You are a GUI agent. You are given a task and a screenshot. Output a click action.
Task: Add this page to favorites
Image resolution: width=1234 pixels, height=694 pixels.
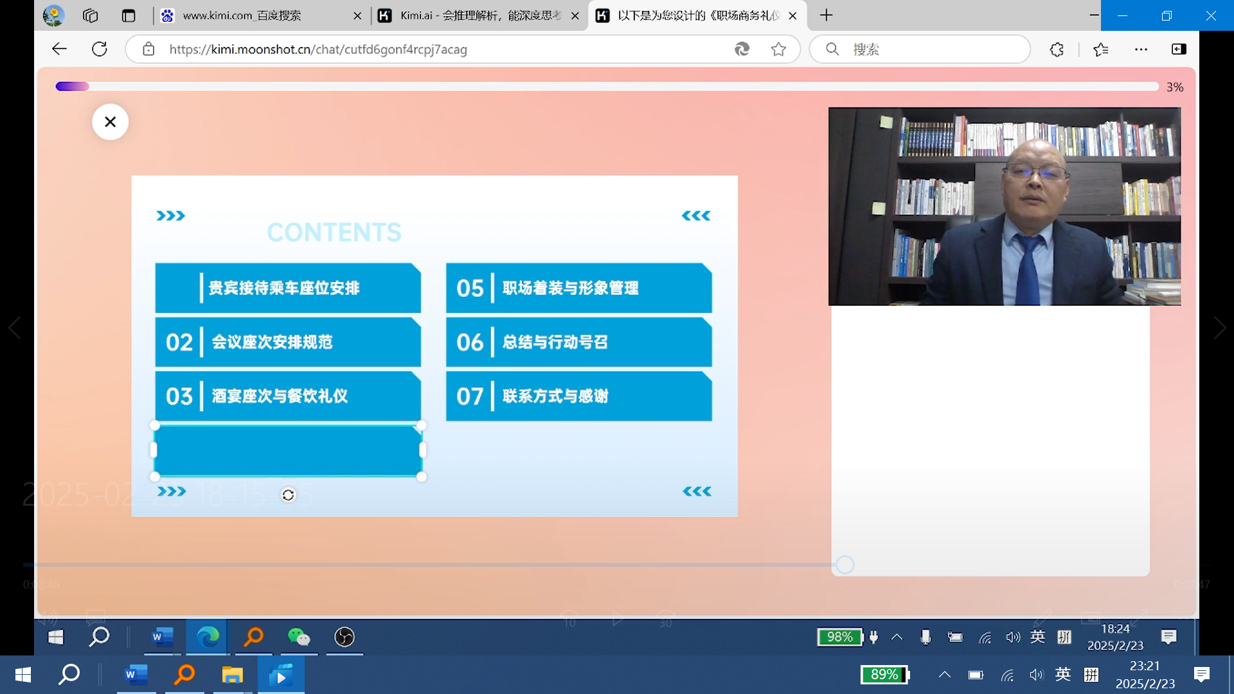click(778, 49)
